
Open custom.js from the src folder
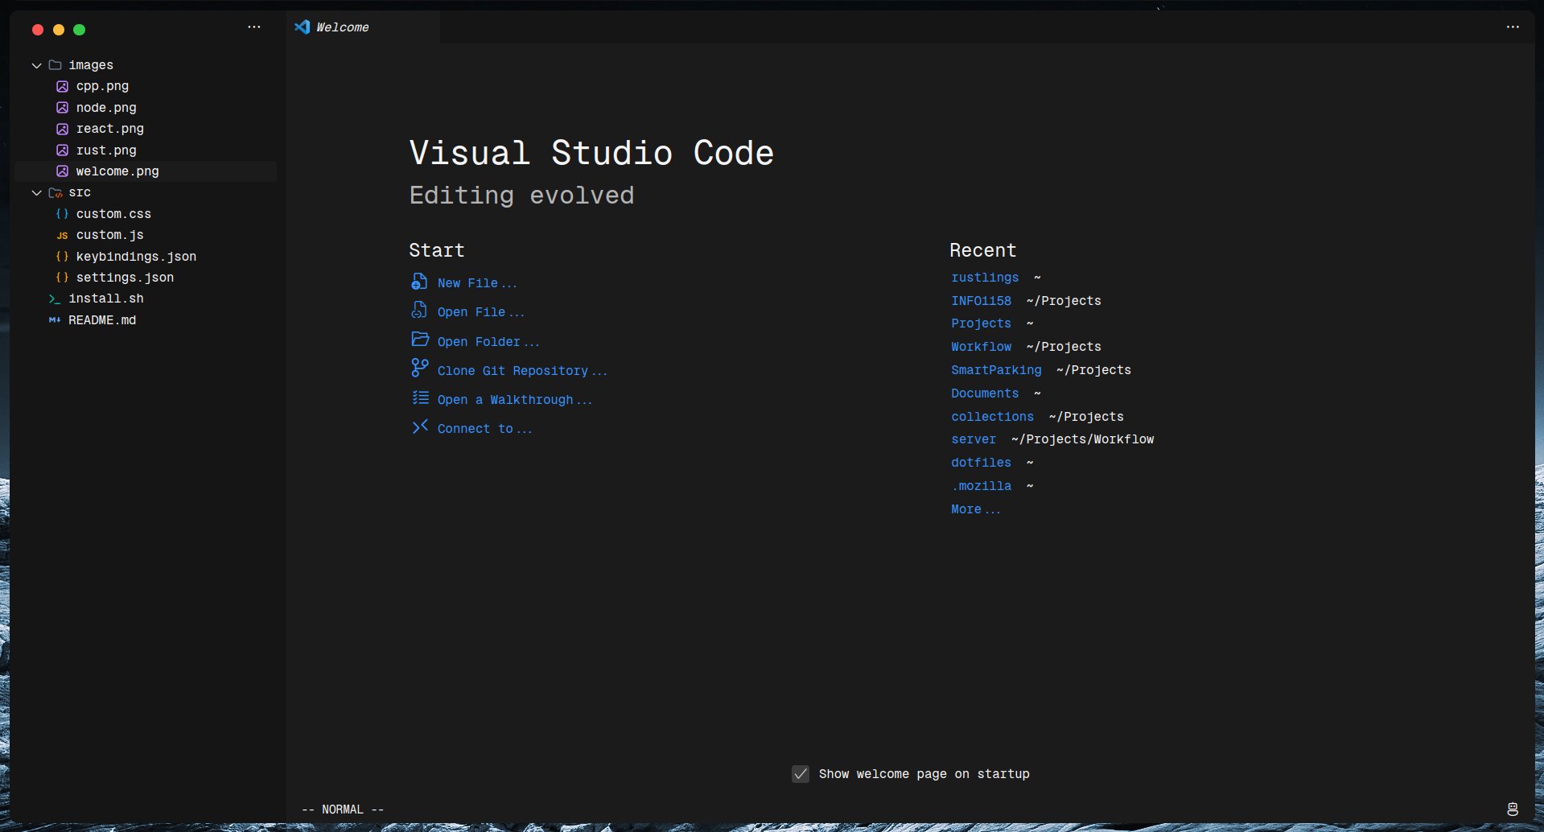(x=146, y=235)
